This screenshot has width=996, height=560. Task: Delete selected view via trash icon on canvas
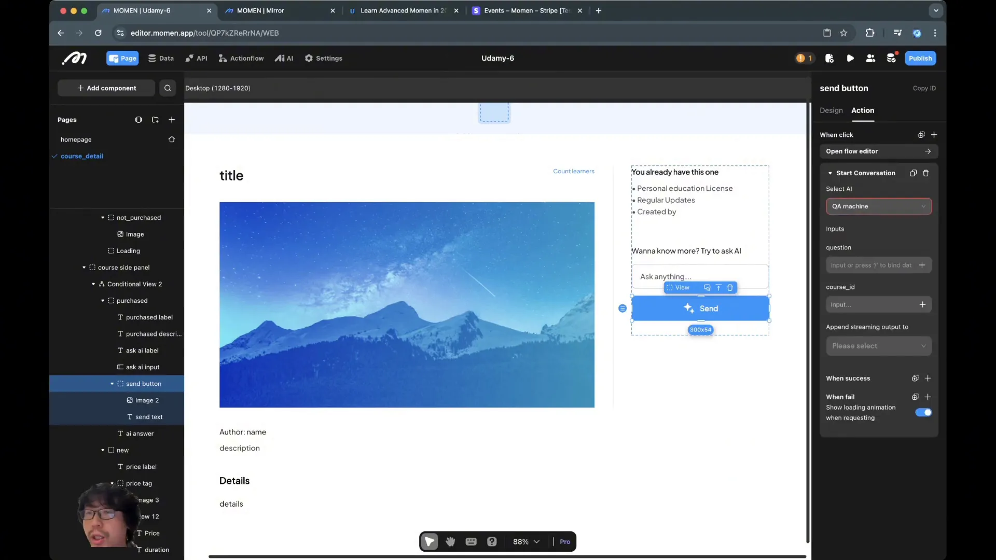tap(730, 288)
